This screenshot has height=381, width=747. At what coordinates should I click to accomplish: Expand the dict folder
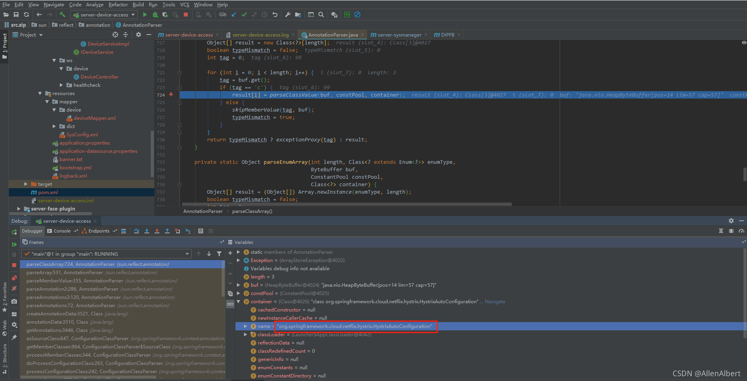54,126
